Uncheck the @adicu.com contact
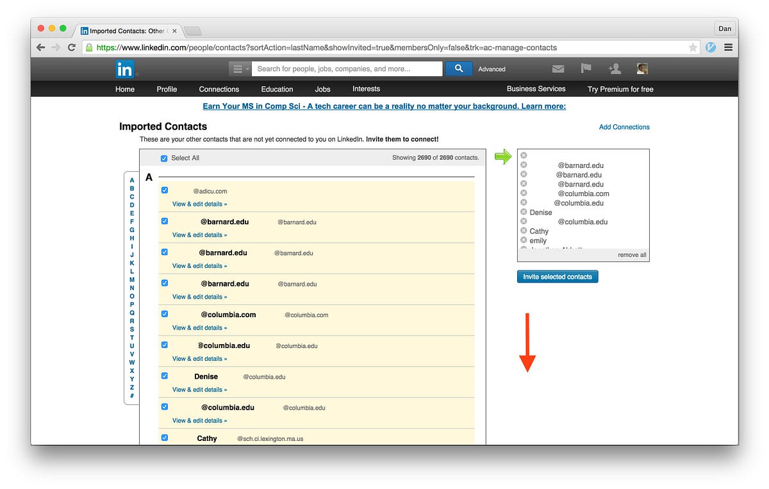 point(165,190)
